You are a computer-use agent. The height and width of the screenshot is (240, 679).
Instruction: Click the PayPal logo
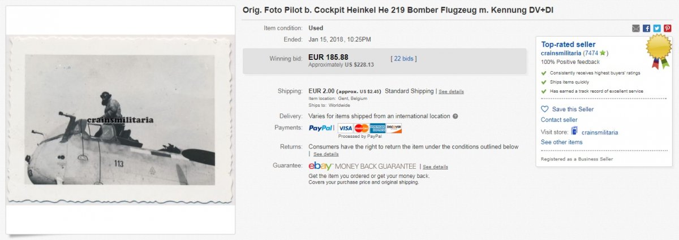(321, 128)
